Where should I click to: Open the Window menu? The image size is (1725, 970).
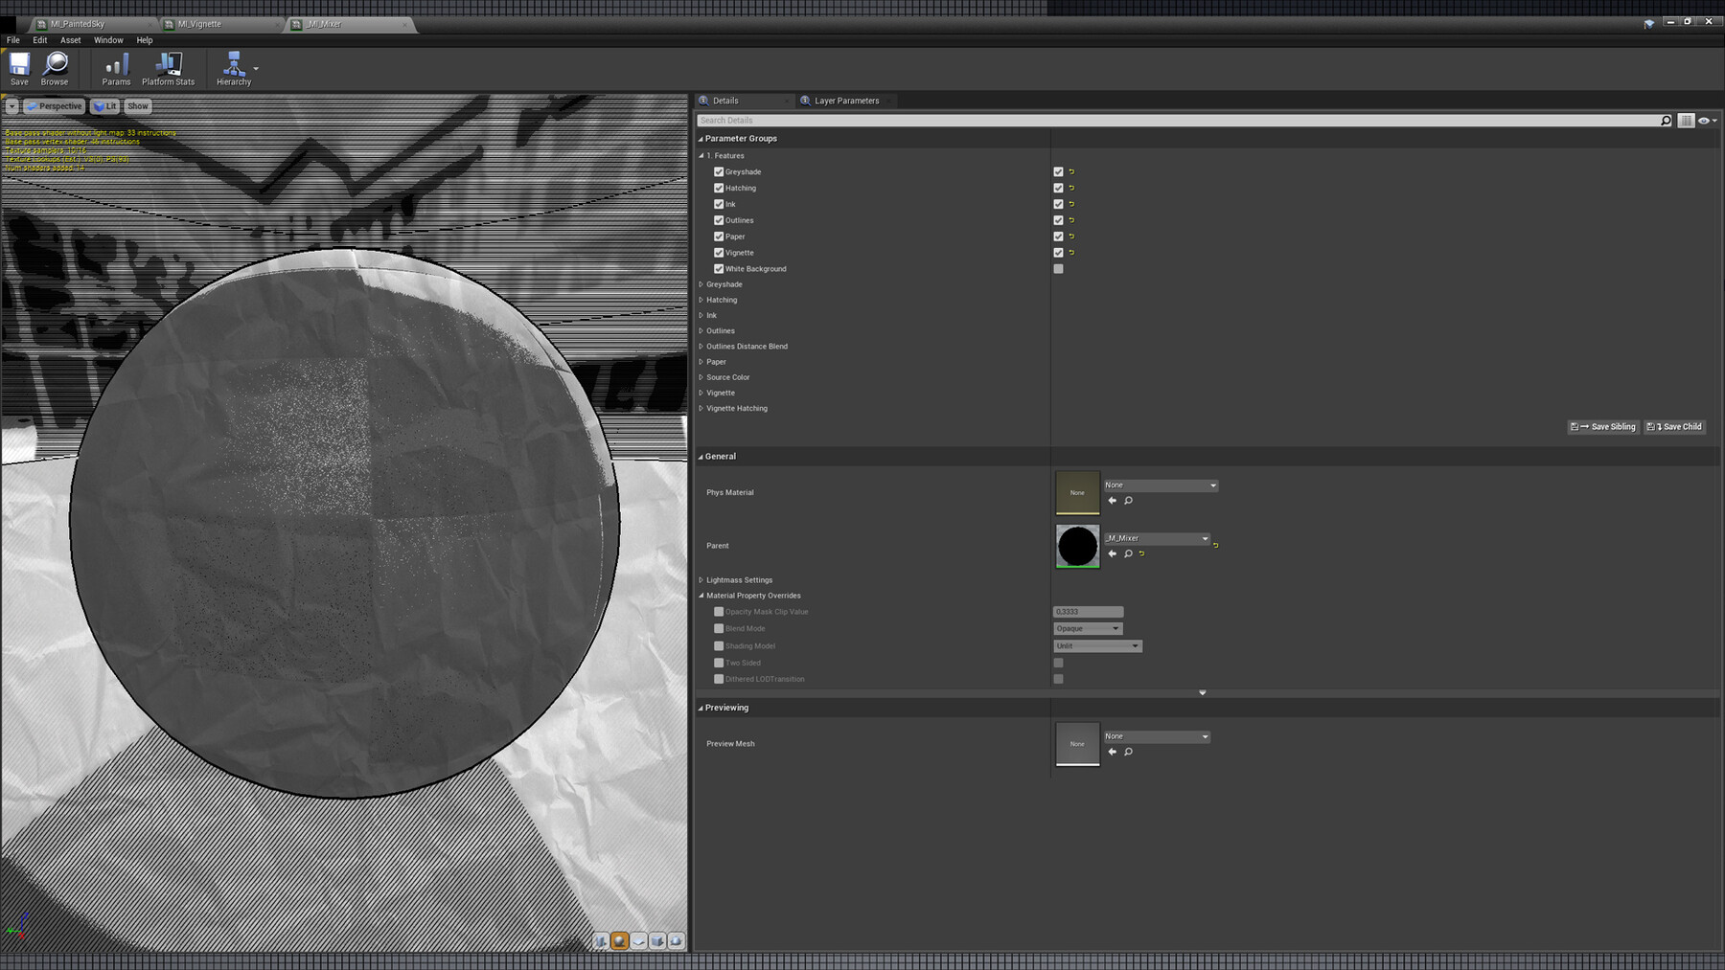[108, 40]
